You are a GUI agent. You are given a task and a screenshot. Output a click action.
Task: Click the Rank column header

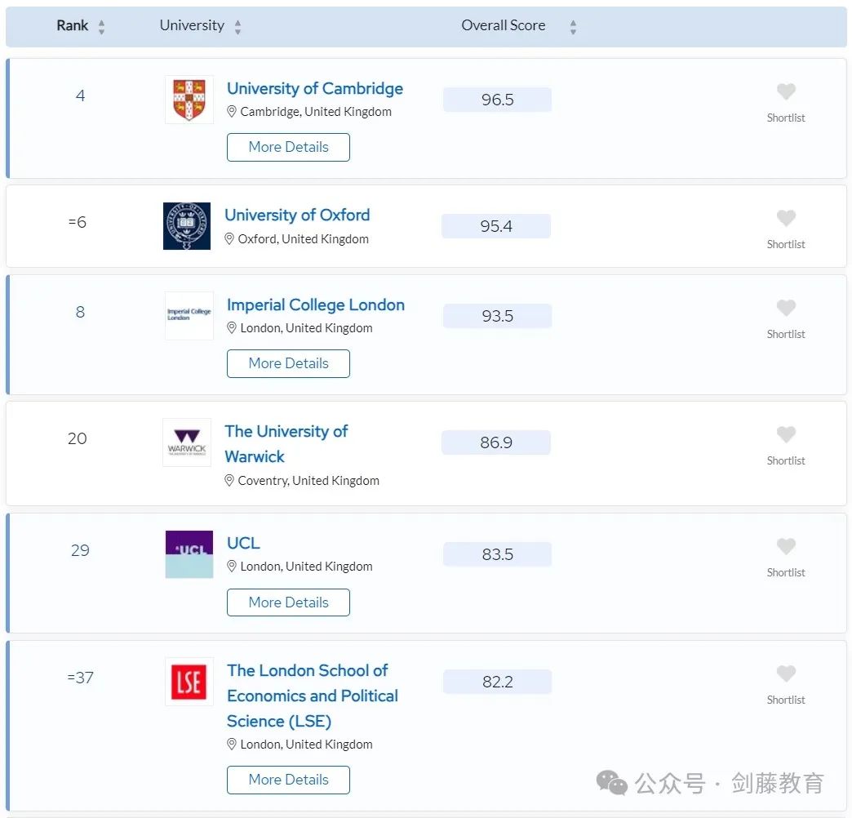(x=73, y=25)
